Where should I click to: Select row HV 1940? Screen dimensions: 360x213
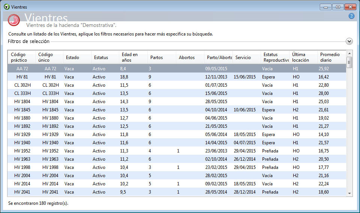177,143
